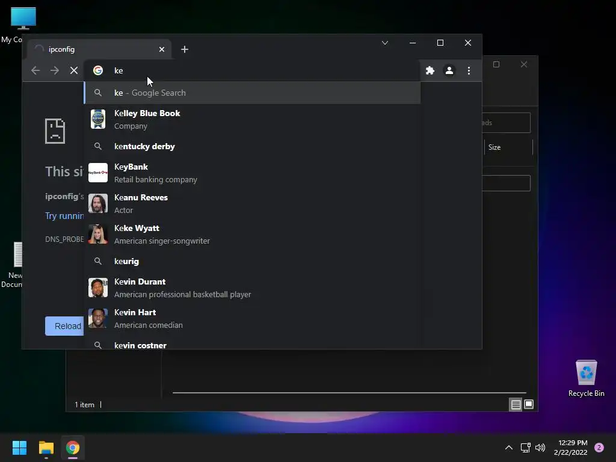Choose the Keke Wyatt suggestion
Image resolution: width=616 pixels, height=462 pixels.
coord(252,234)
